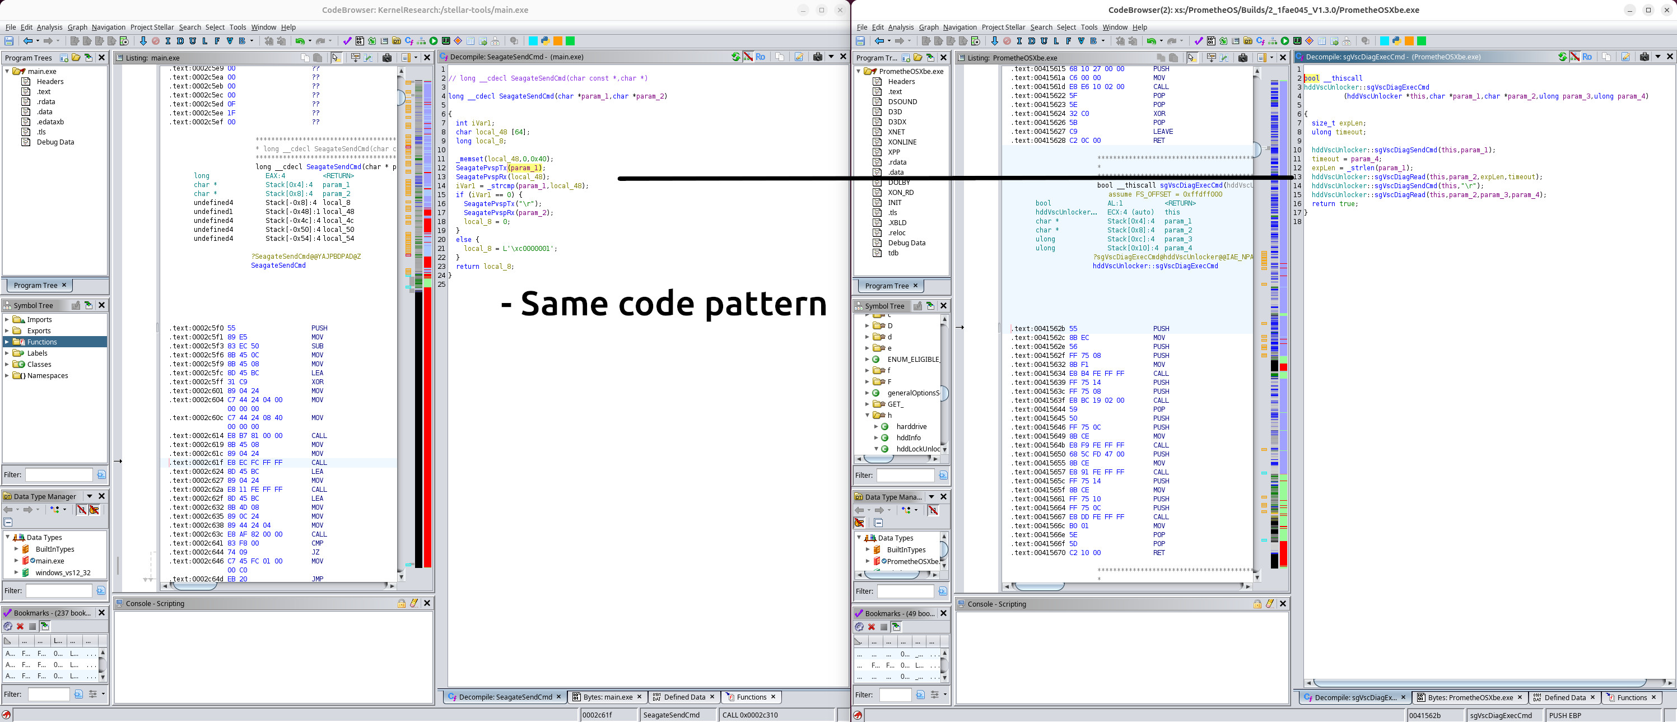
Task: Open Analysis menu in left CodeBrowser
Action: coord(49,27)
